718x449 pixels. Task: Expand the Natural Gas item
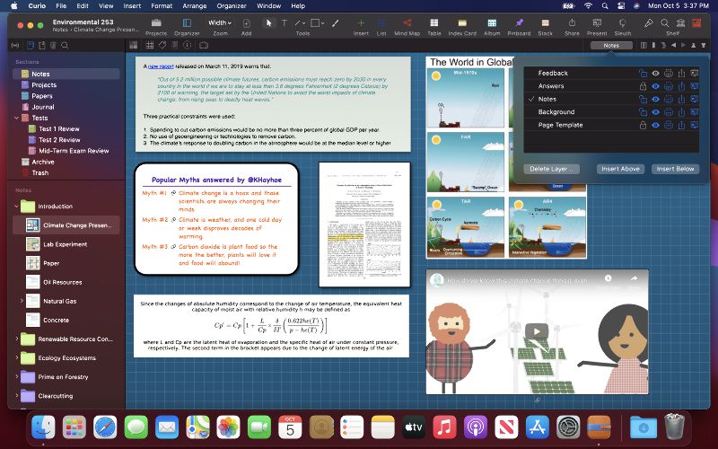[22, 301]
